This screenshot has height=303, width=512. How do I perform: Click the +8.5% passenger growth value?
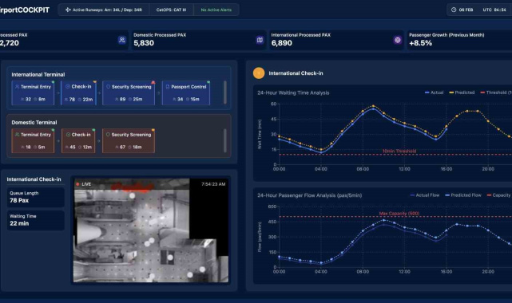[421, 43]
